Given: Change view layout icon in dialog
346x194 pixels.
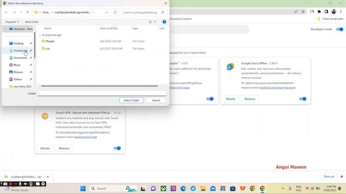Looking at the screenshot, I should click(150, 22).
